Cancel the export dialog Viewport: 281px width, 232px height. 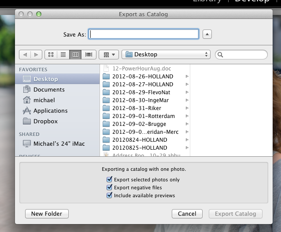(187, 214)
